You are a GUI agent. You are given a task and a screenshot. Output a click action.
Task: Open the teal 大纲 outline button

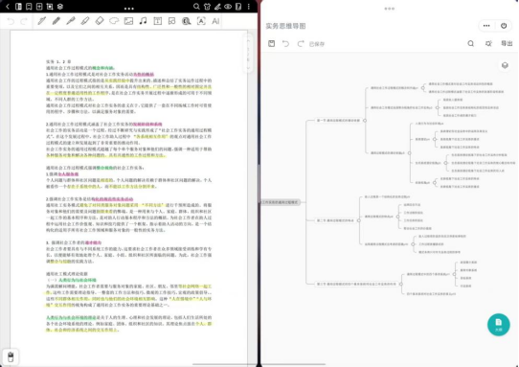click(x=499, y=325)
